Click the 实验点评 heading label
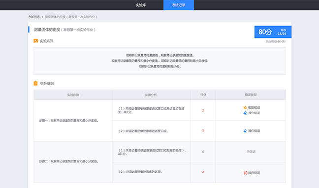Screen dimensions: 319x188 tap(46, 41)
